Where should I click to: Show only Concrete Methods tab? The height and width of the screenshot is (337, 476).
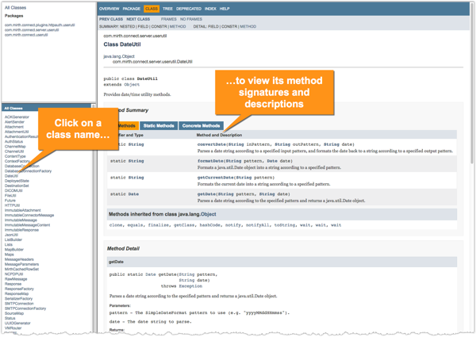coord(202,125)
